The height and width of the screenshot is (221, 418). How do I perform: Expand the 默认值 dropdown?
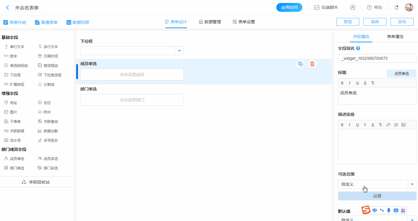tap(412, 219)
